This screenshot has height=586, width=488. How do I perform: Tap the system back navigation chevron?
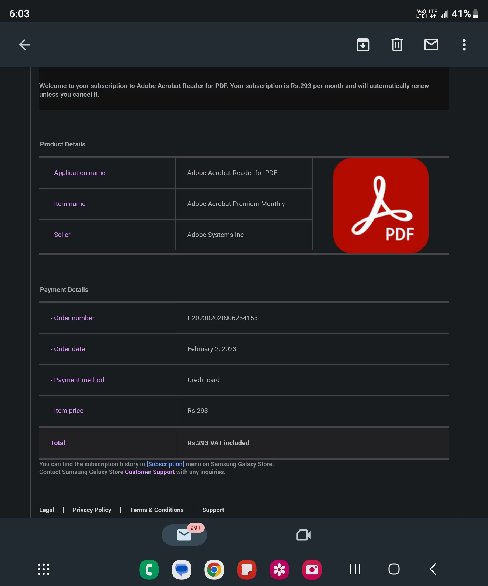click(x=433, y=569)
